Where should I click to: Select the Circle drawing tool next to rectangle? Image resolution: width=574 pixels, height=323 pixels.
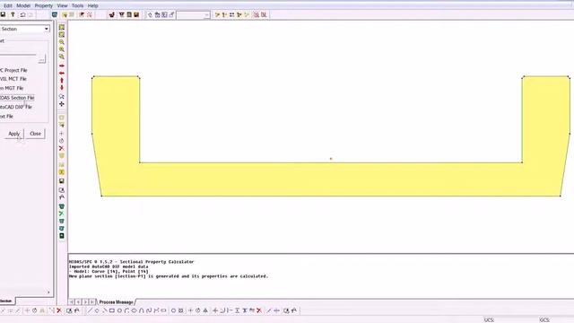point(119,310)
